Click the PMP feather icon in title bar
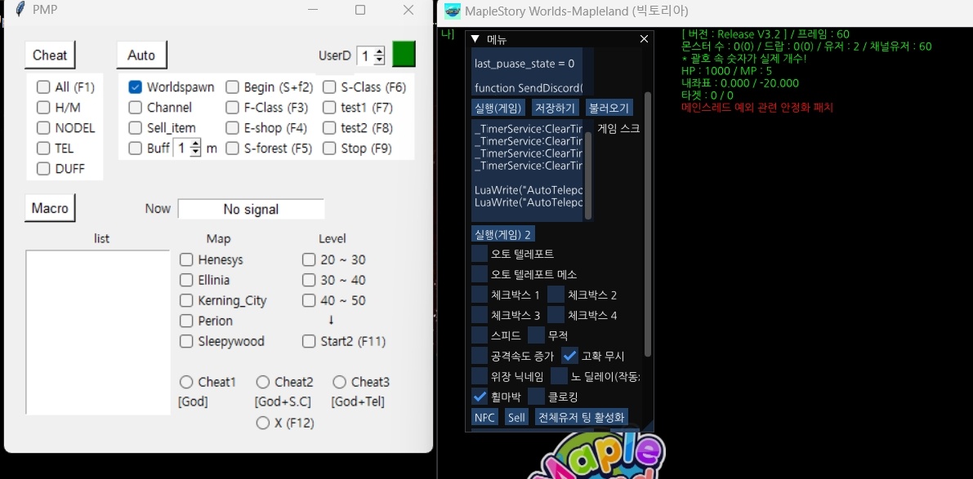 click(20, 10)
